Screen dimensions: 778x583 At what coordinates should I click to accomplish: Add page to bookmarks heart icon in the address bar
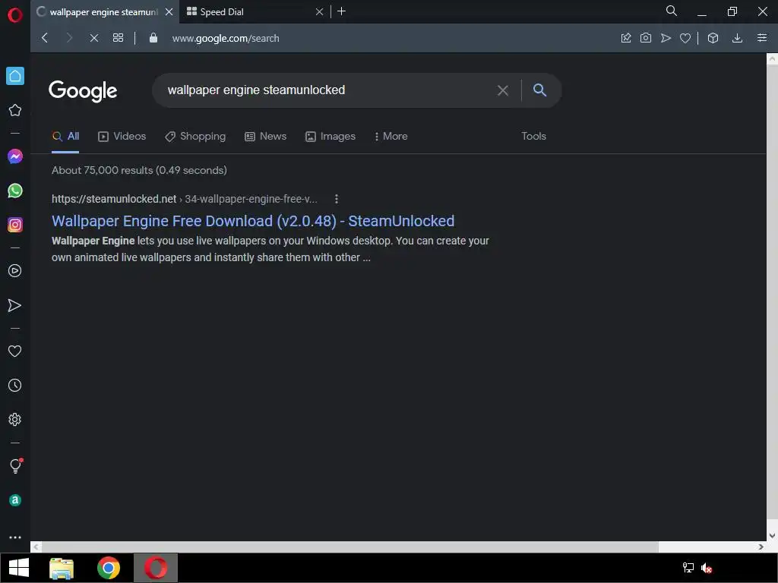pyautogui.click(x=685, y=38)
